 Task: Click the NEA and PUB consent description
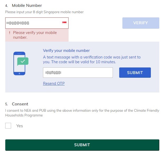pos(82,113)
